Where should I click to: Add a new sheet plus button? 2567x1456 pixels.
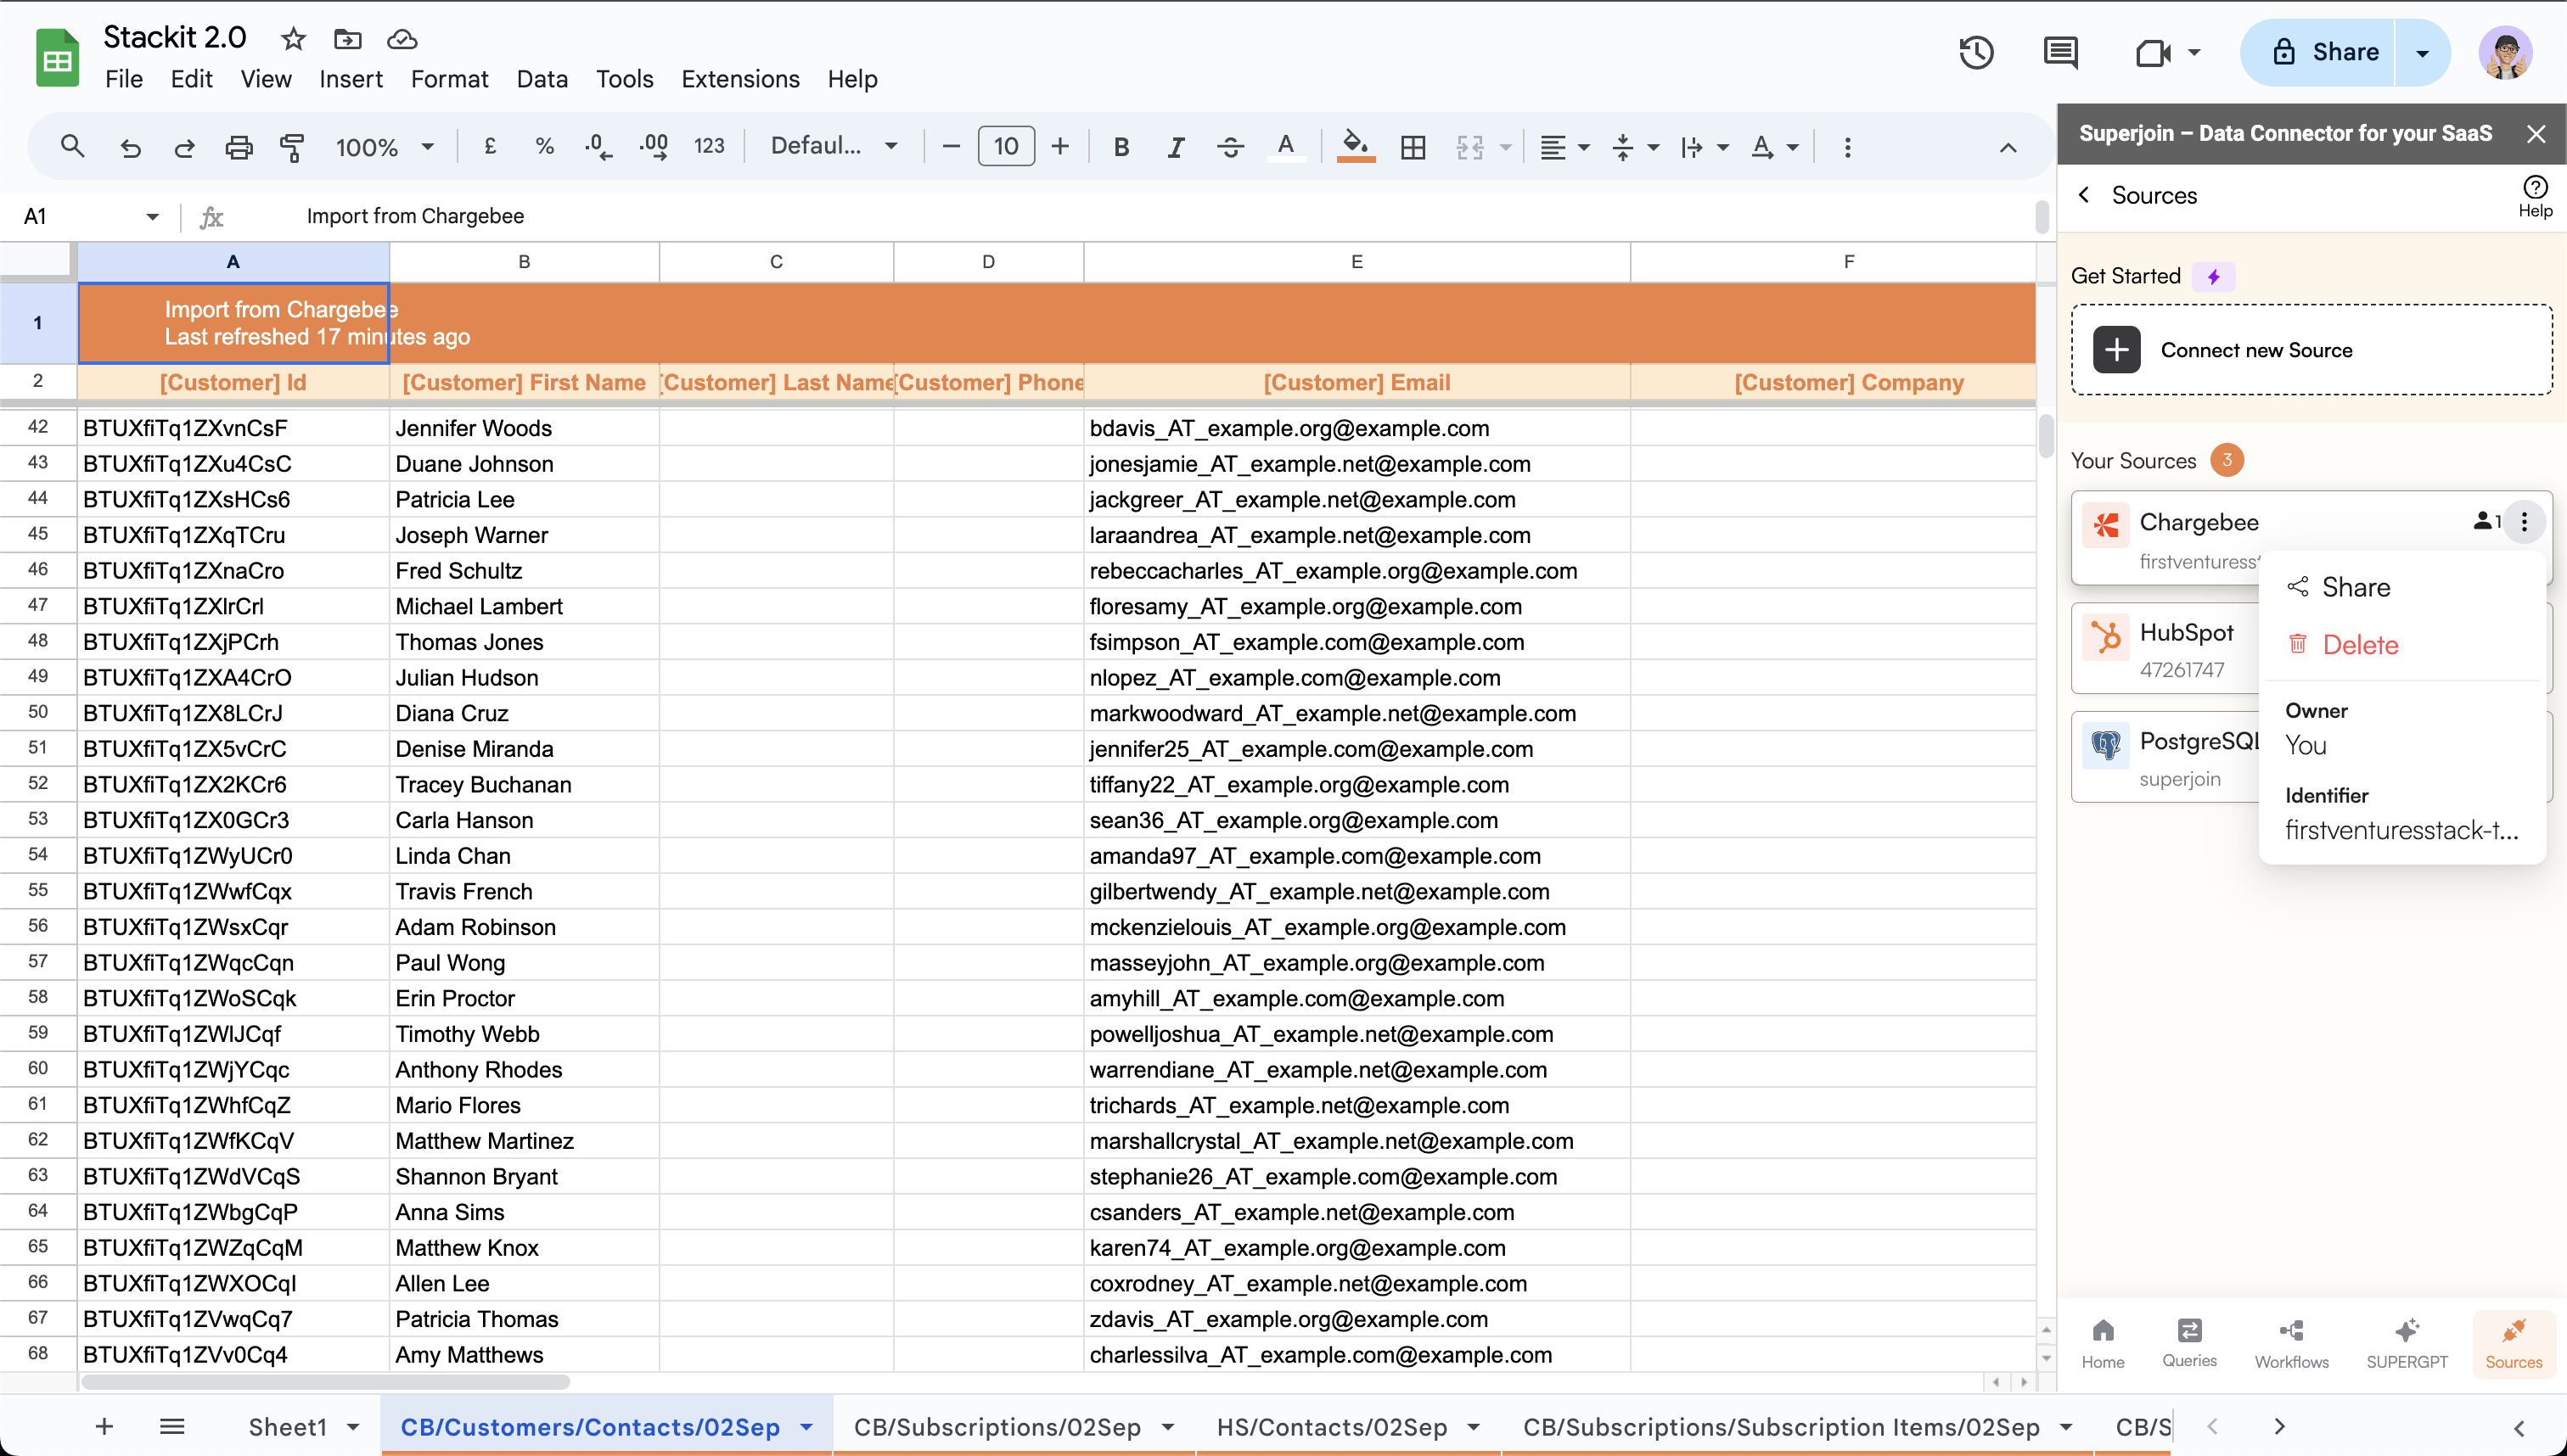click(104, 1427)
